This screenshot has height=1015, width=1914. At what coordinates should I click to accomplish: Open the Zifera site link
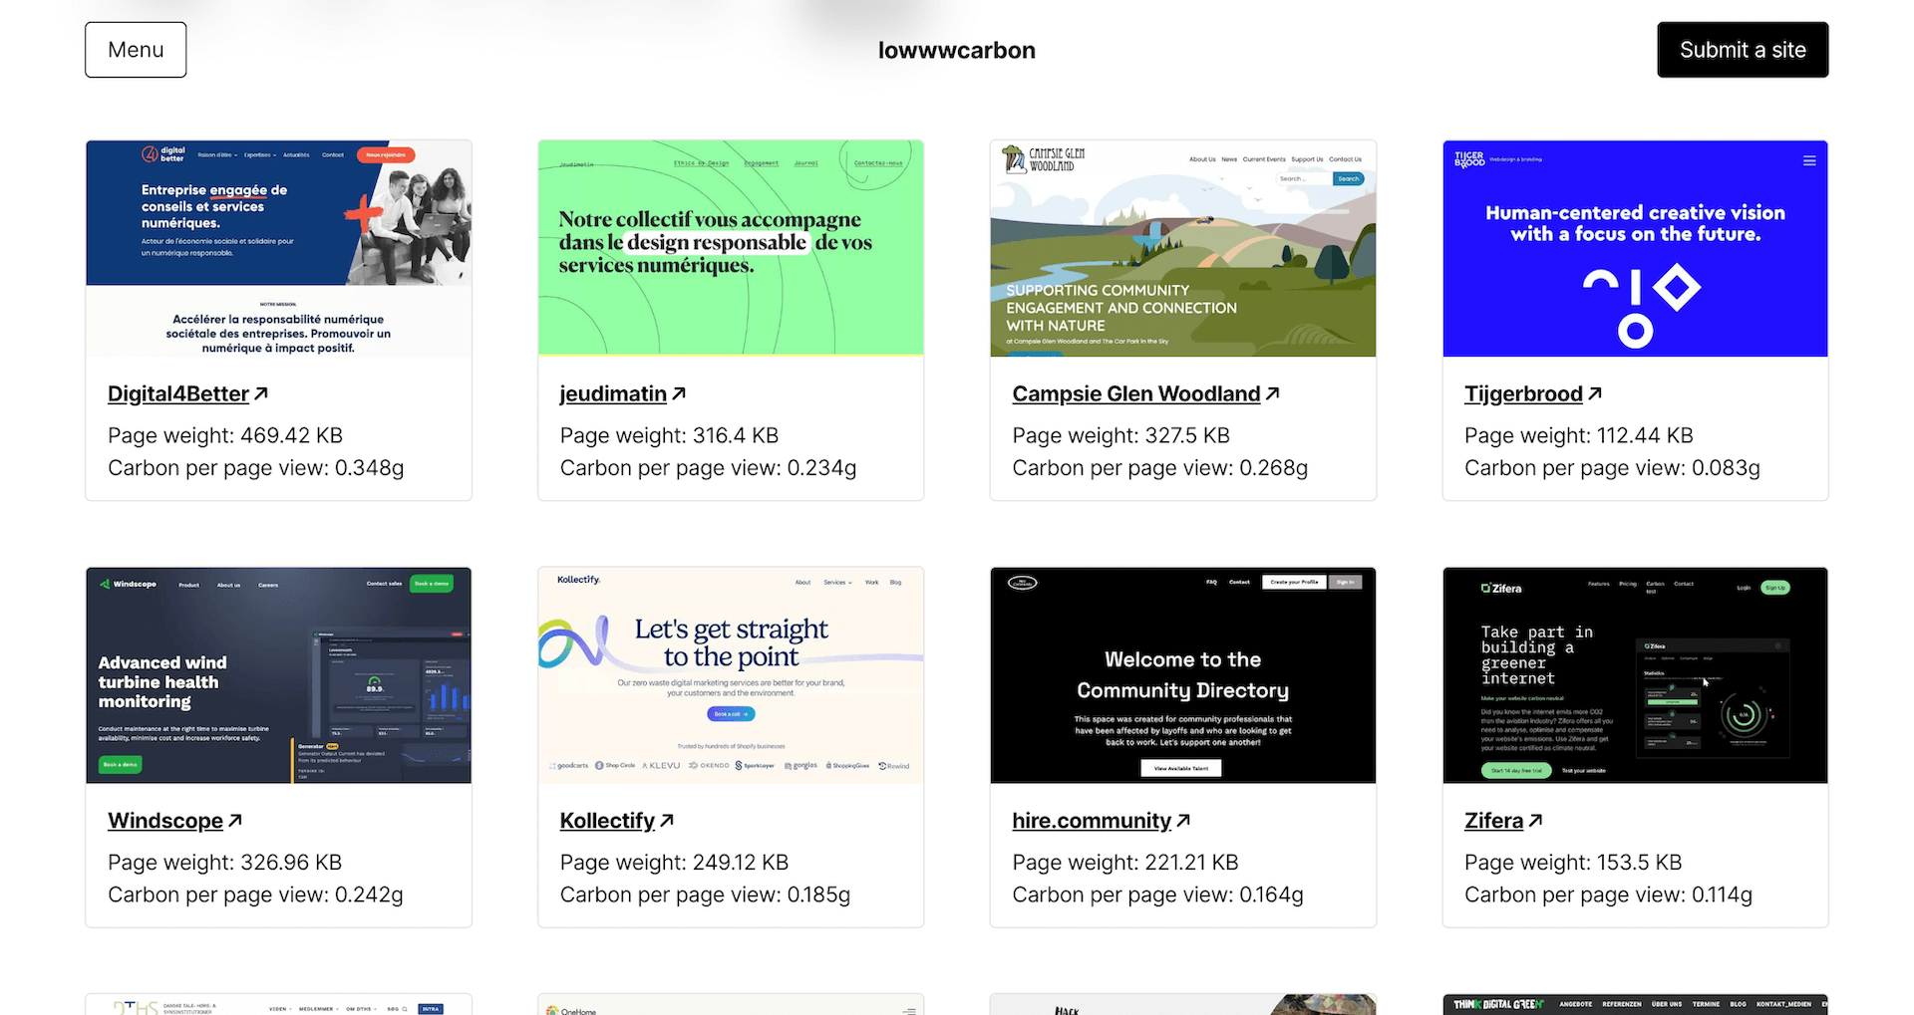[x=1493, y=820]
